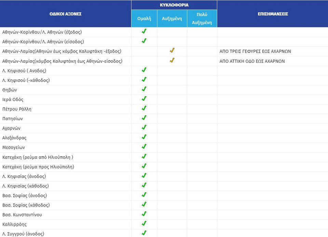Click green checkmark in Πέτρου Ράλλη row
Image resolution: width=328 pixels, height=237 pixels.
144,108
